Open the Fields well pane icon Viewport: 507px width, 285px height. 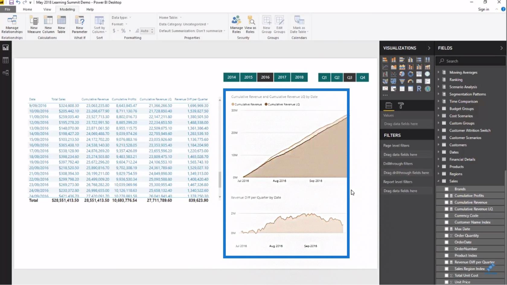coord(389,105)
